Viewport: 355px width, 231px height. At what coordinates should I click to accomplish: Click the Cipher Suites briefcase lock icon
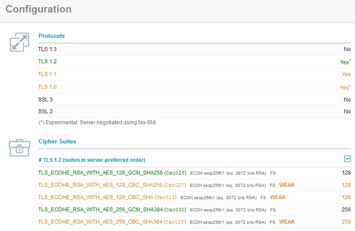(x=19, y=148)
